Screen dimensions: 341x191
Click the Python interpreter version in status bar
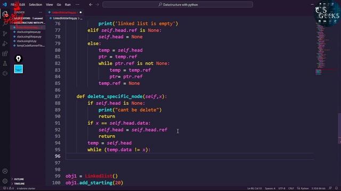point(319,188)
